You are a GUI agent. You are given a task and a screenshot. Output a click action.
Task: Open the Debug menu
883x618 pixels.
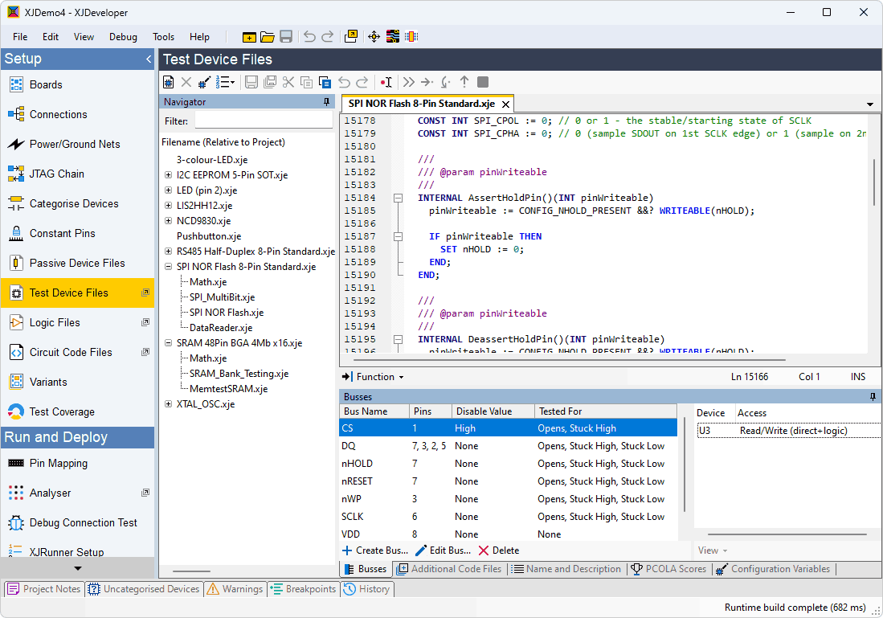(x=123, y=37)
